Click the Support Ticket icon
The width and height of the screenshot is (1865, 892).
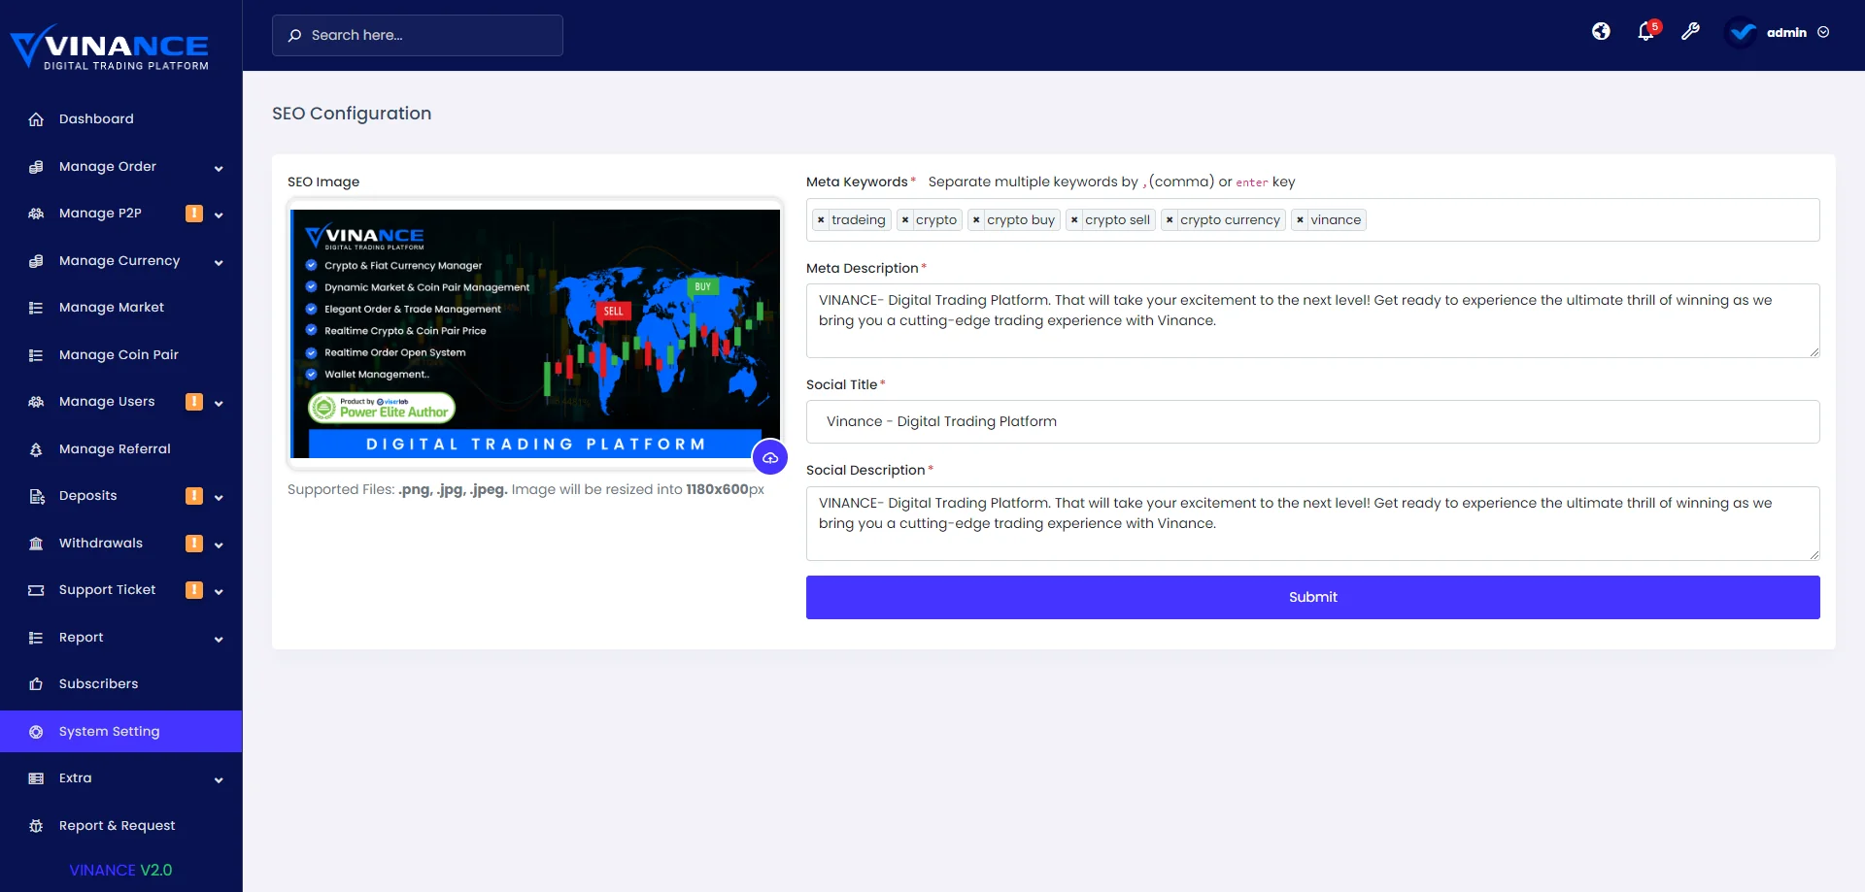(36, 590)
